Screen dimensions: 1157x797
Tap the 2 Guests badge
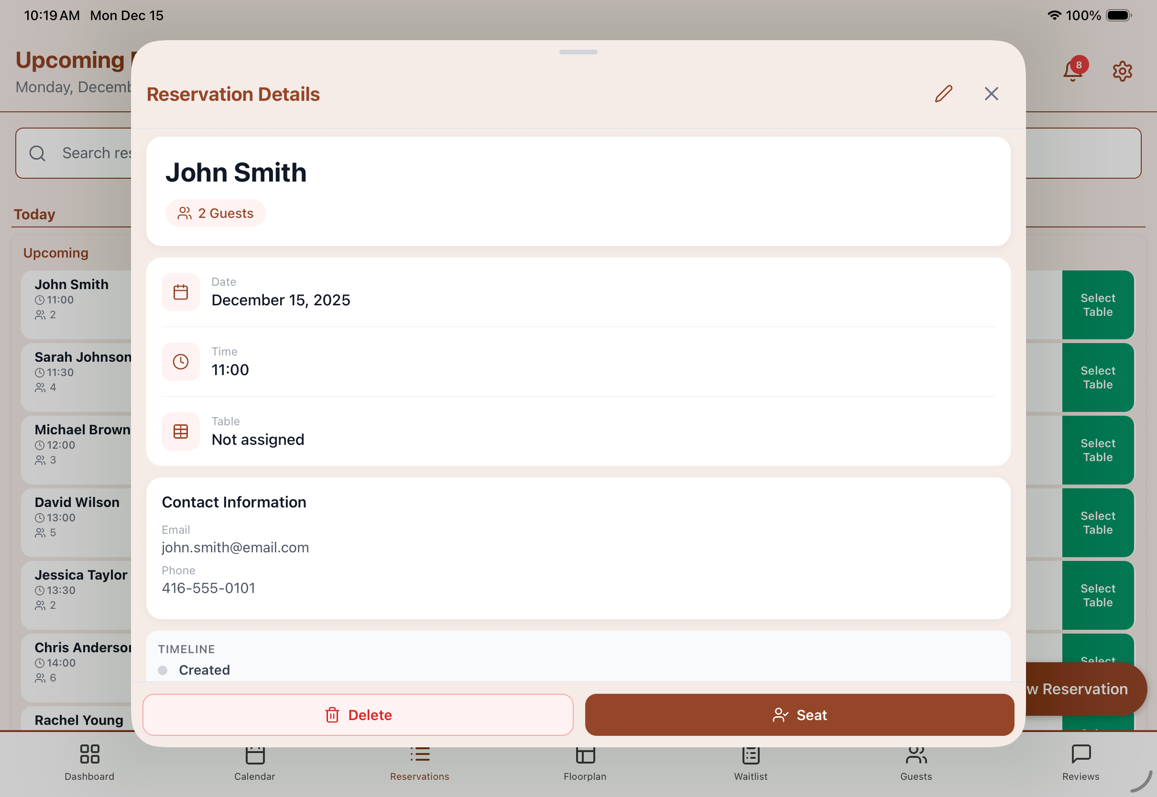(x=216, y=213)
